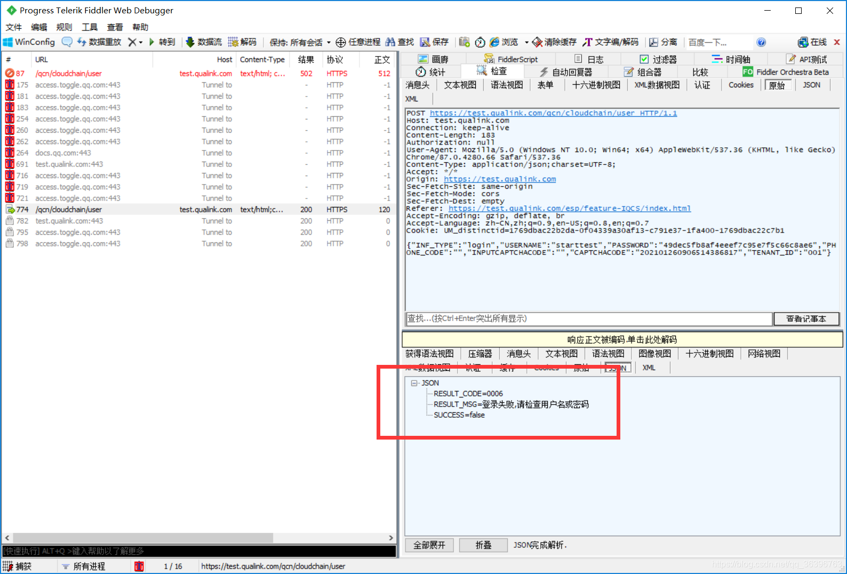Switch to the 过滤器 tab
Screen dimensions: 847x574
coord(658,59)
